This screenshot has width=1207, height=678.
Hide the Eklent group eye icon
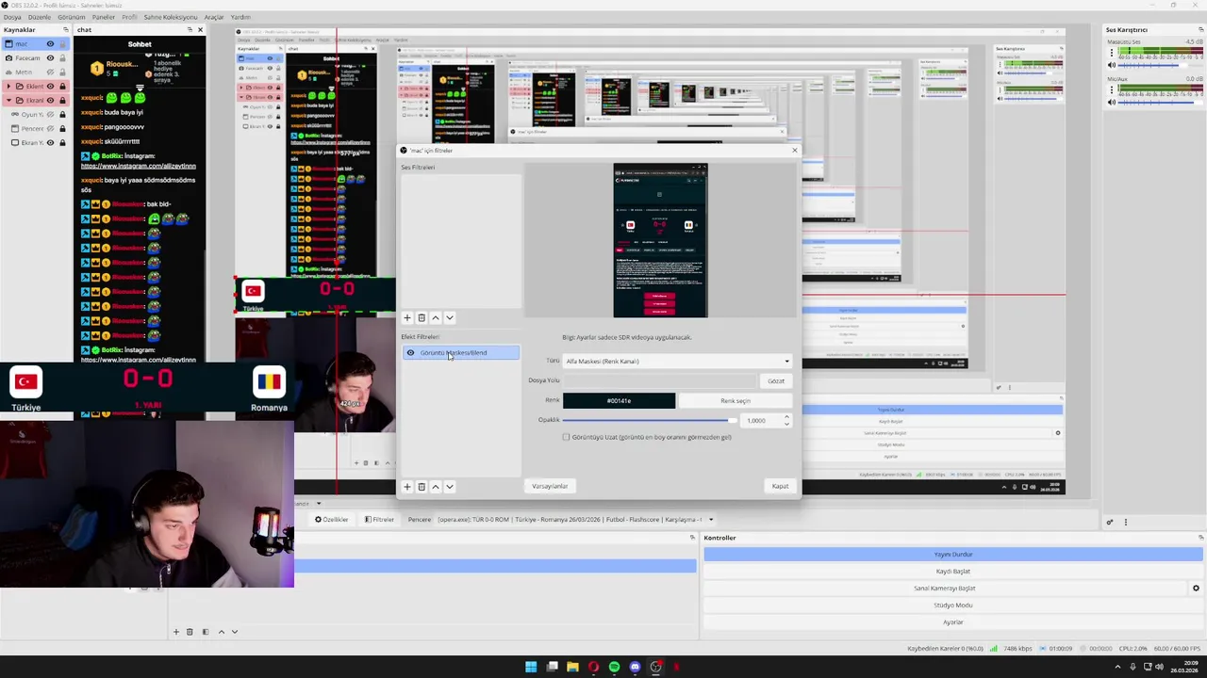tap(51, 87)
